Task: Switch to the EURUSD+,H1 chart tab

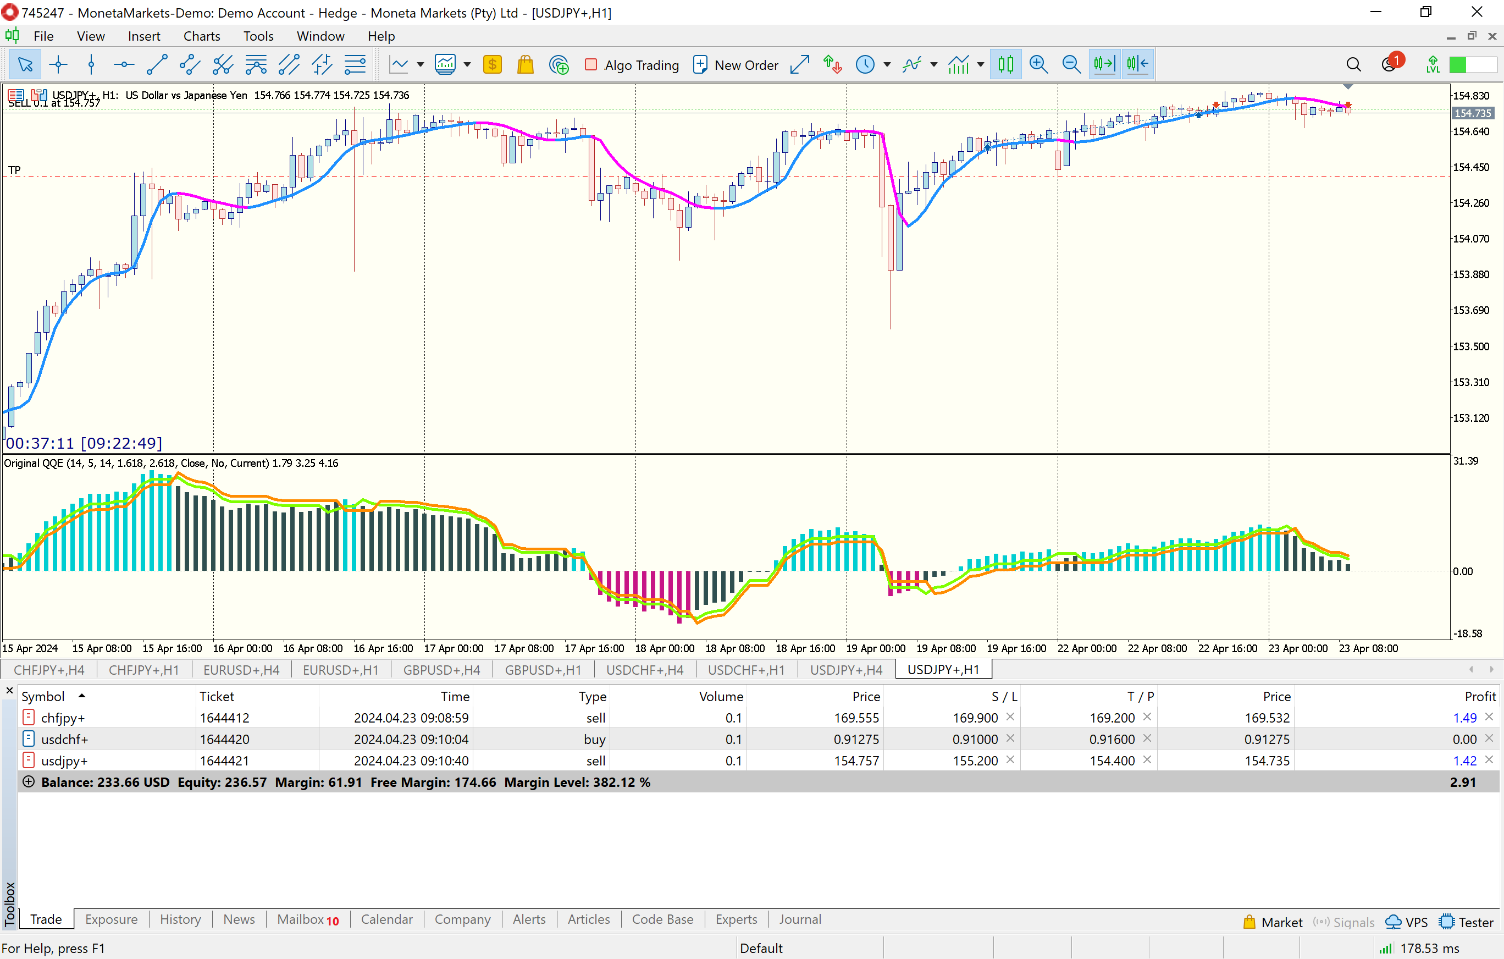Action: (340, 670)
